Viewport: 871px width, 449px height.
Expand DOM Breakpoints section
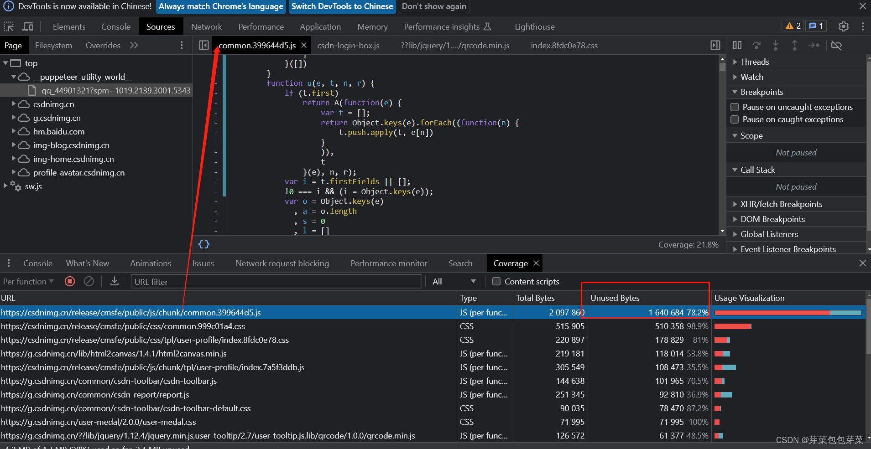(796, 219)
